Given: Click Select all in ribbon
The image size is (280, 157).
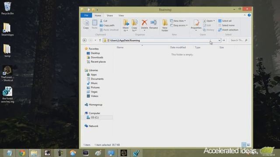Looking at the screenshot, I should coord(225,21).
